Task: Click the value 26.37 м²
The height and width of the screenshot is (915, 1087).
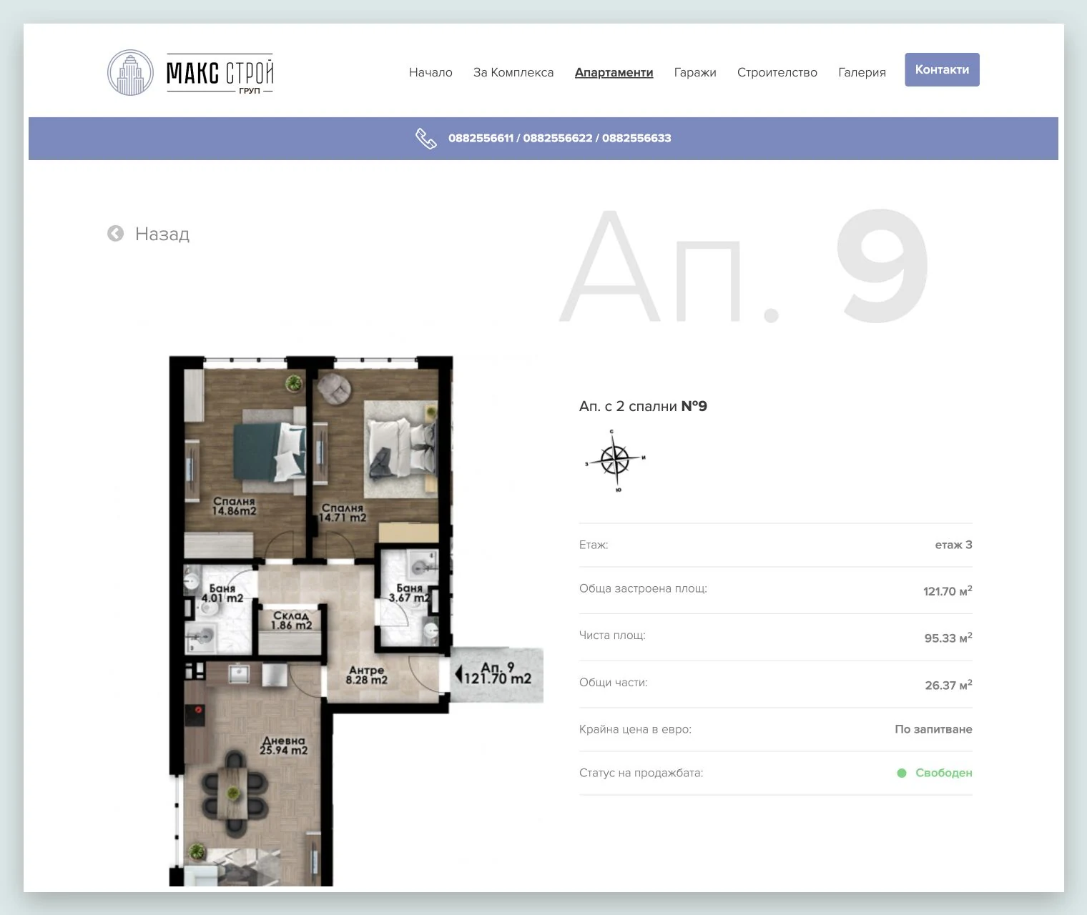Action: point(948,685)
